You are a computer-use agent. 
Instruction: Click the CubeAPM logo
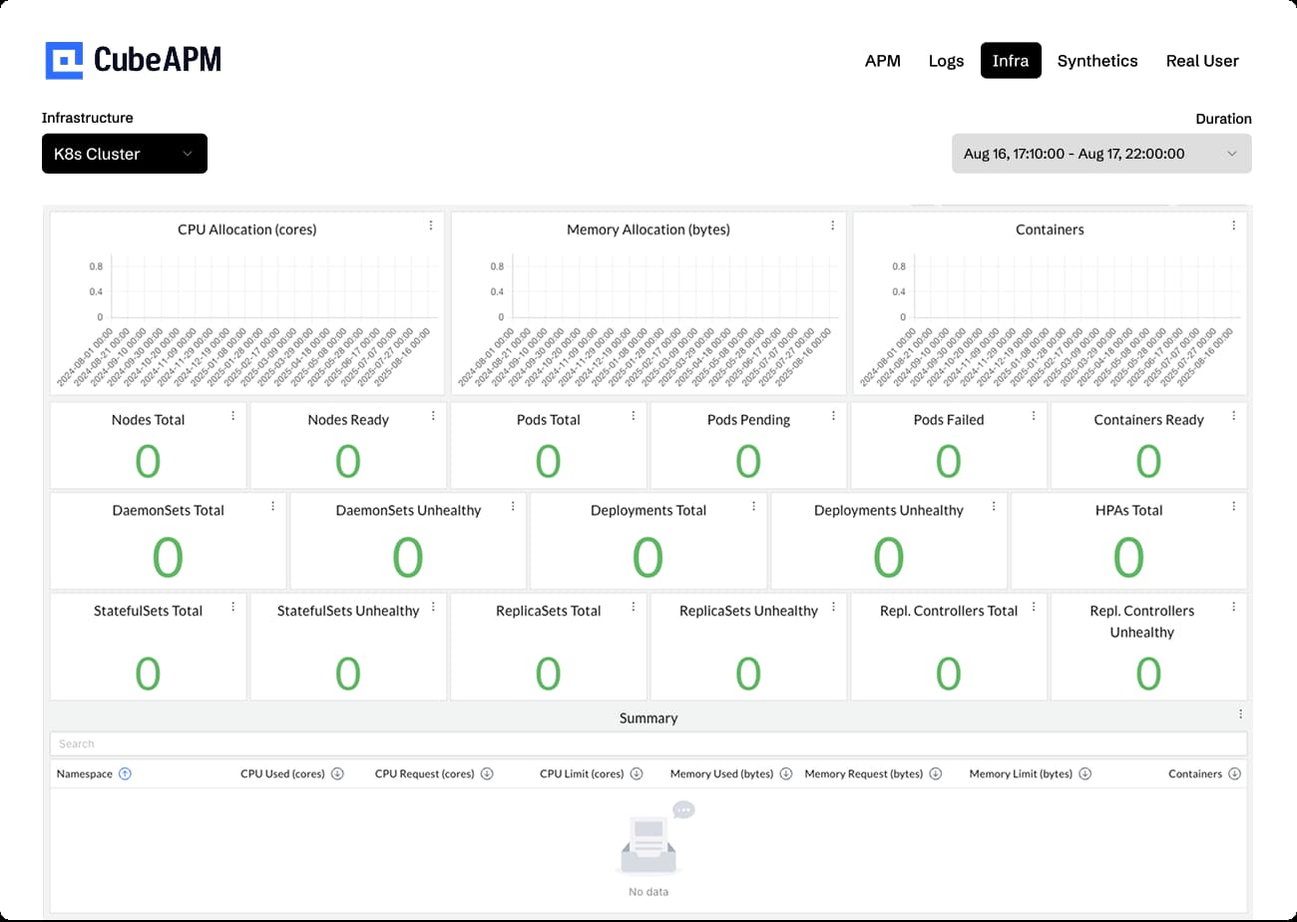(x=134, y=59)
